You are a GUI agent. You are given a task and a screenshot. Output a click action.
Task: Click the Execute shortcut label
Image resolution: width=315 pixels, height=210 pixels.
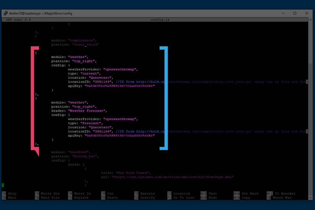(147, 194)
